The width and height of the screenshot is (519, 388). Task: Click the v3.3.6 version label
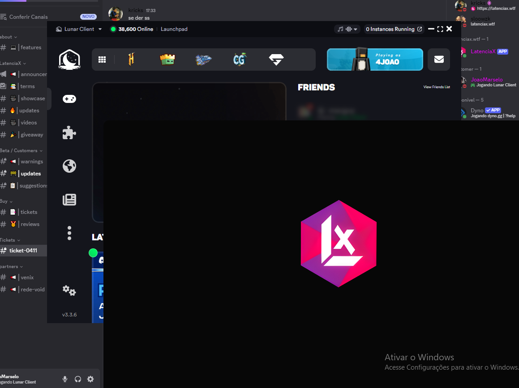69,315
